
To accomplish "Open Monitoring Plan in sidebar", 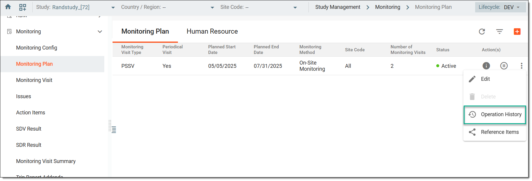I will (34, 64).
